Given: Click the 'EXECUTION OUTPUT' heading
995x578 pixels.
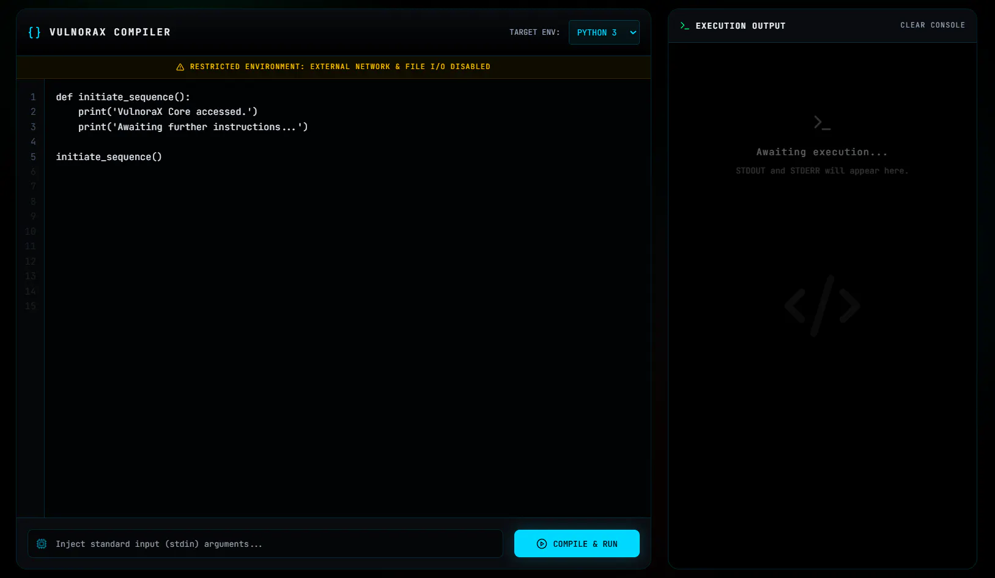Looking at the screenshot, I should [741, 26].
